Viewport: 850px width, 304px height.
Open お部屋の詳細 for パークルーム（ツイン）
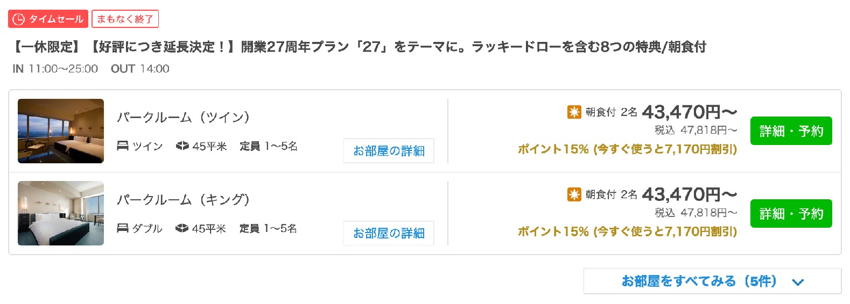[389, 151]
